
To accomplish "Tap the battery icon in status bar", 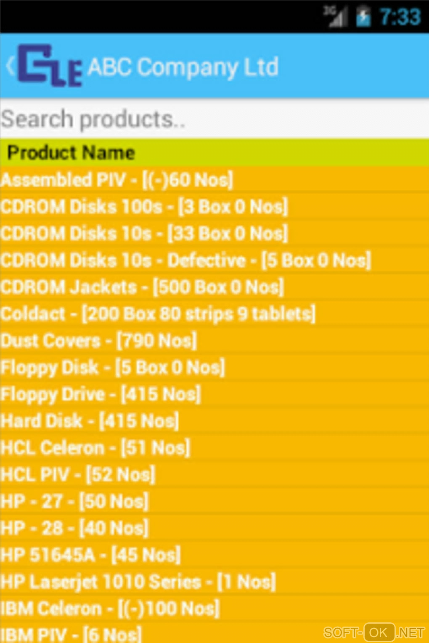I will [363, 17].
